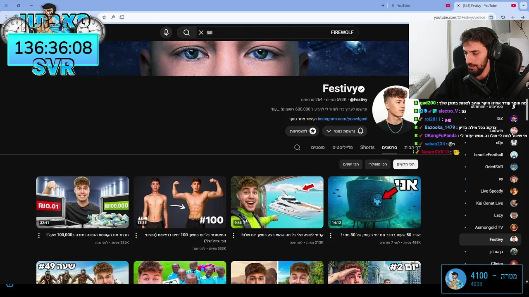Open the פוסטים posts tab
Viewport: 529px width, 297px height.
pyautogui.click(x=318, y=147)
